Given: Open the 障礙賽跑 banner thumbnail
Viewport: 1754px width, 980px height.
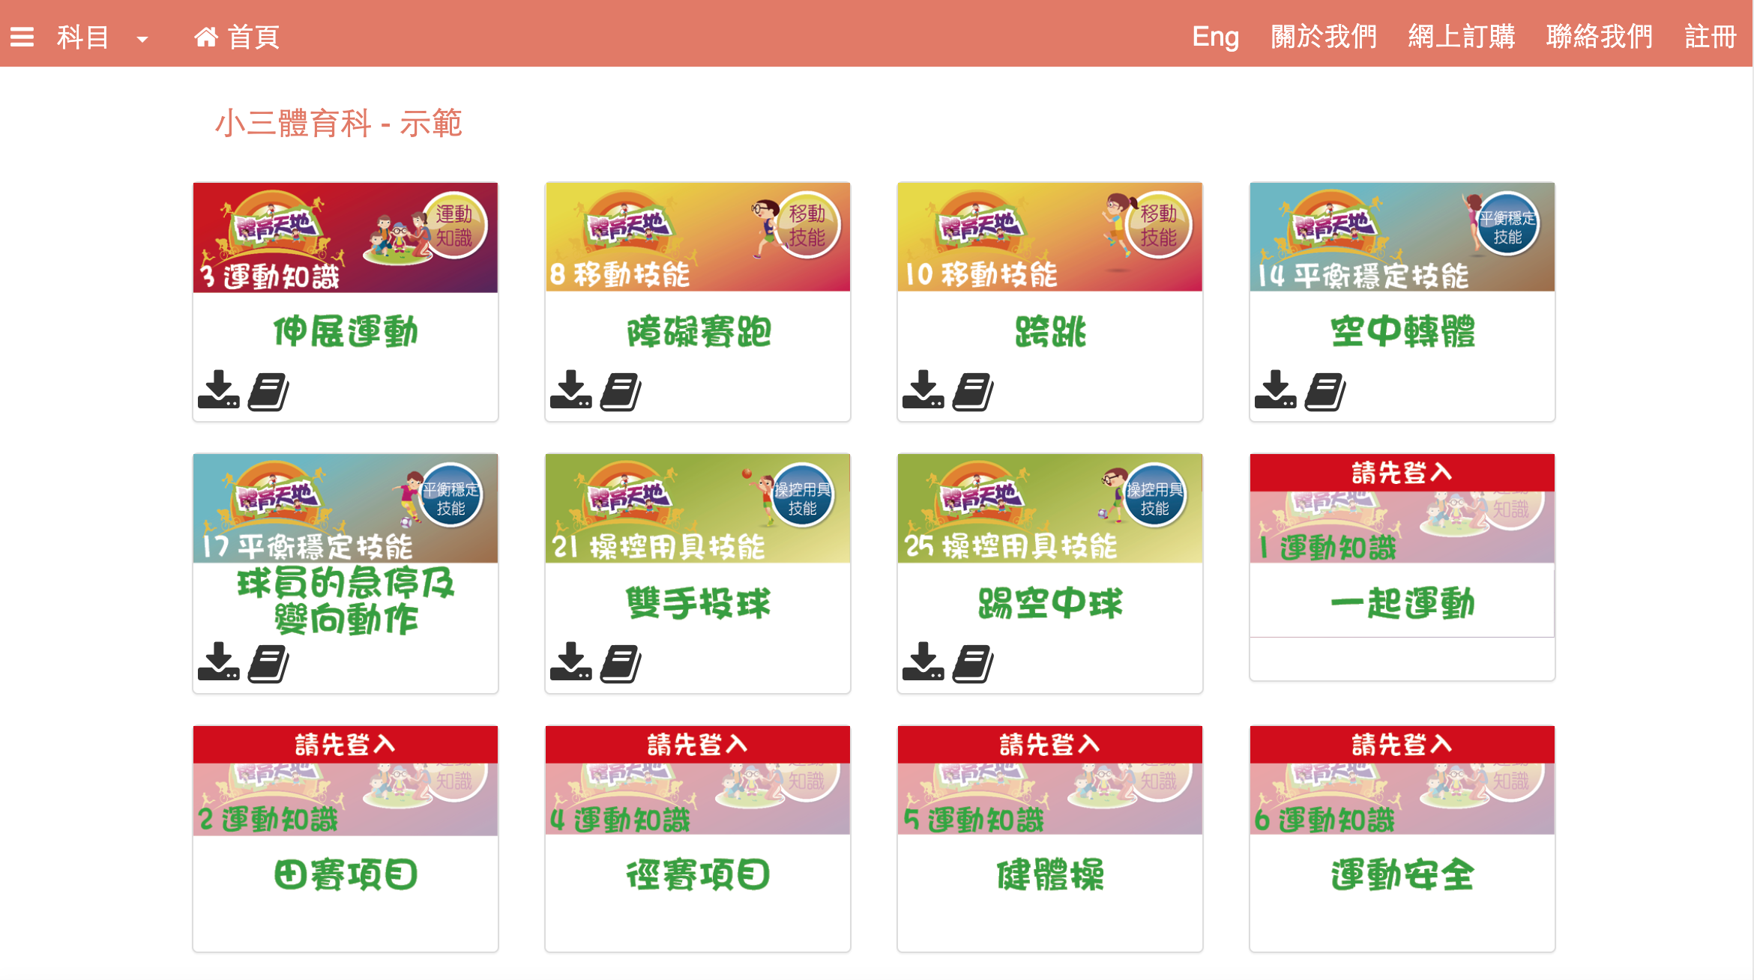Looking at the screenshot, I should [x=698, y=237].
